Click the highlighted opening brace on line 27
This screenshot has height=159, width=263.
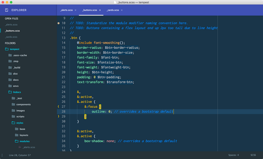coord(100,107)
